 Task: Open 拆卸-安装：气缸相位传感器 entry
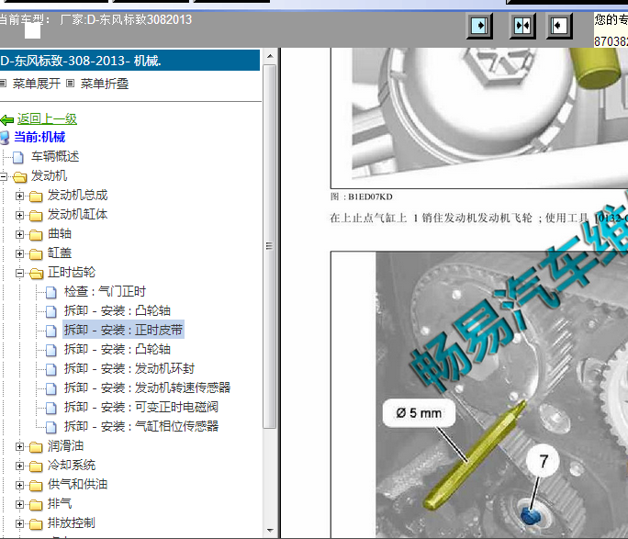(x=141, y=426)
